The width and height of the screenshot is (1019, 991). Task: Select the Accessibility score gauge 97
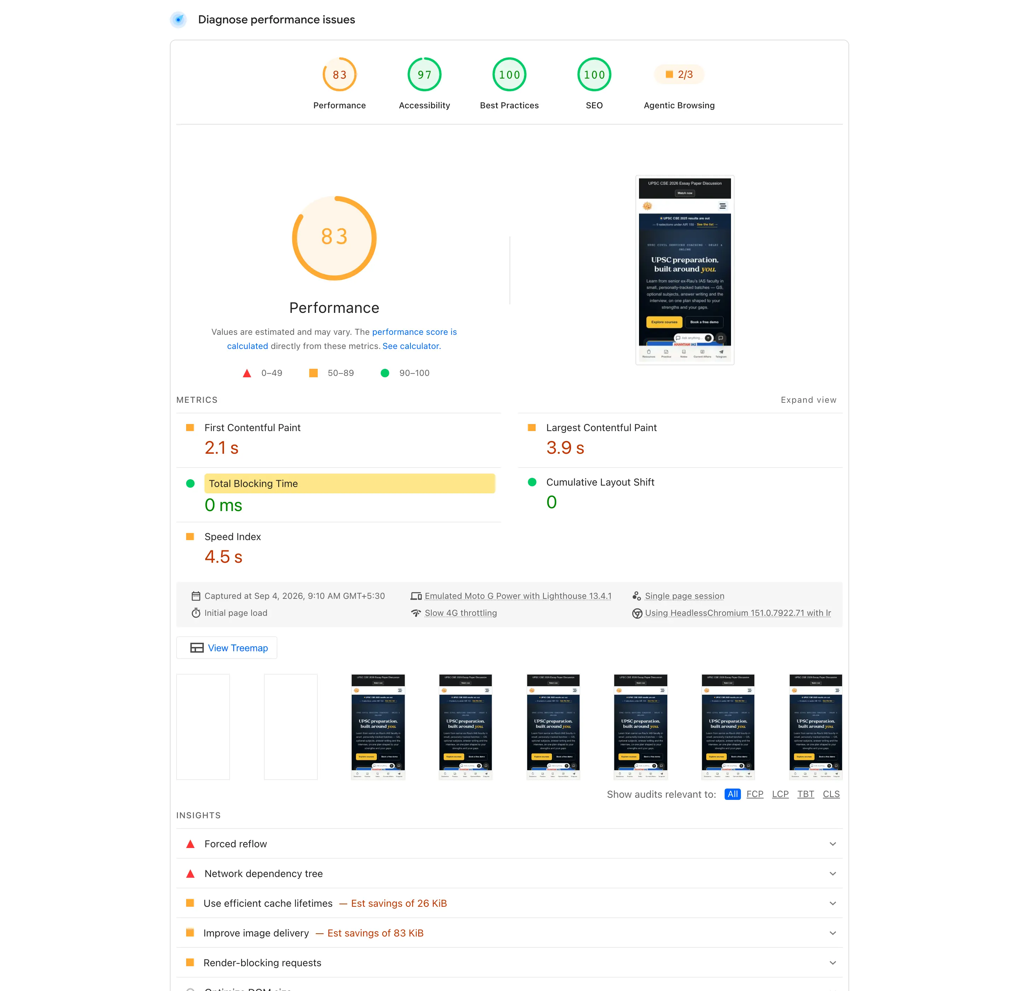point(424,74)
